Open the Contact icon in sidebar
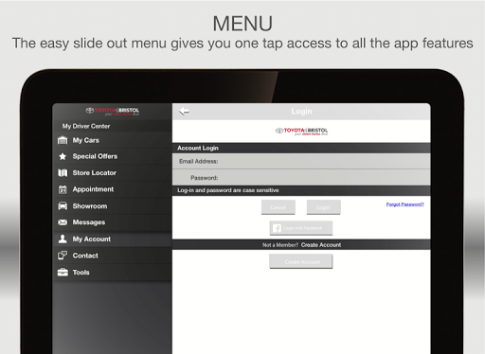This screenshot has height=354, width=485. pos(63,256)
